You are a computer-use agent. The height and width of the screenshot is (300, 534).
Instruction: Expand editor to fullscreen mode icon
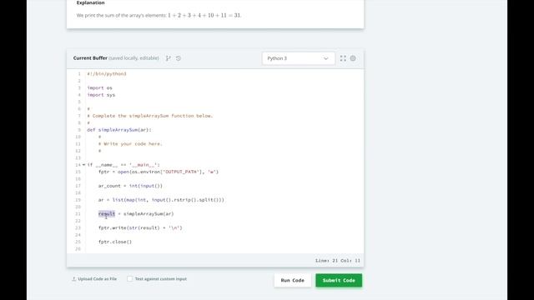(x=343, y=58)
